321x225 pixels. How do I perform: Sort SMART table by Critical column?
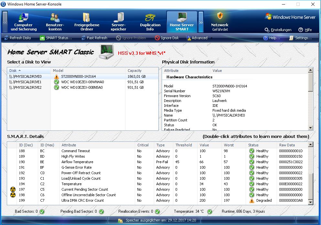[144, 145]
